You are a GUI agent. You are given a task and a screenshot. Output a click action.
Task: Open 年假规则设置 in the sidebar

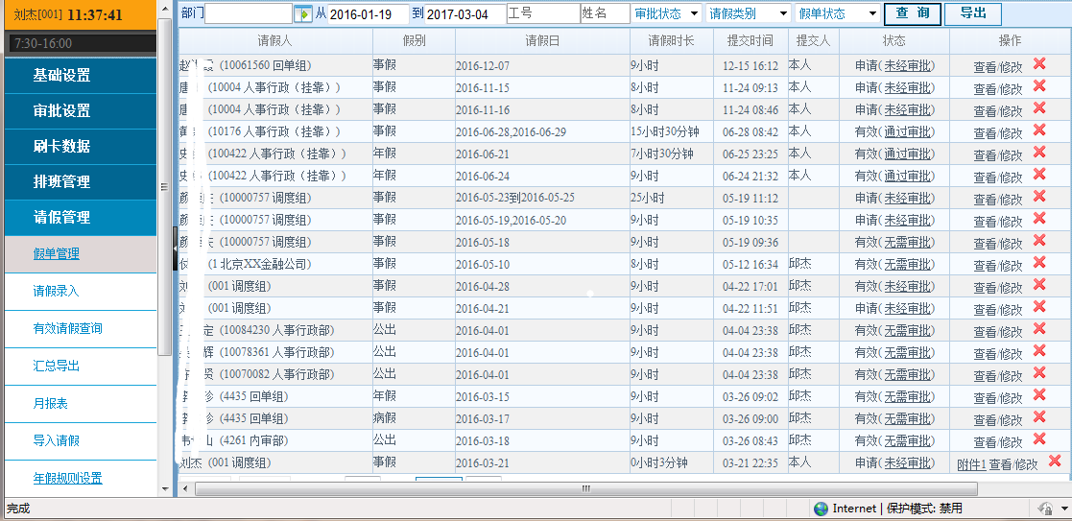click(x=67, y=479)
